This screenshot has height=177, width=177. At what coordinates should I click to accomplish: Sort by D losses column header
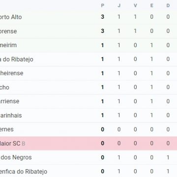click(x=168, y=6)
